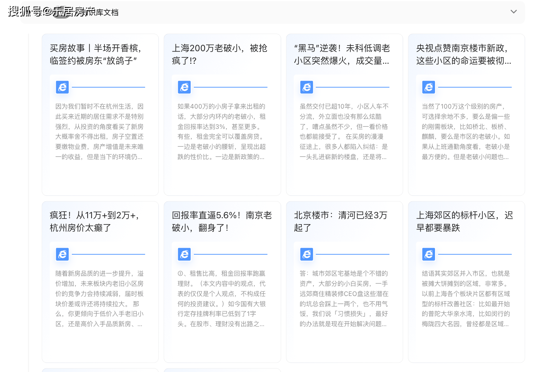Image resolution: width=544 pixels, height=372 pixels.
Task: Open article 上海郊区的标杆小区，迟早都要暴跌
Action: point(464,221)
